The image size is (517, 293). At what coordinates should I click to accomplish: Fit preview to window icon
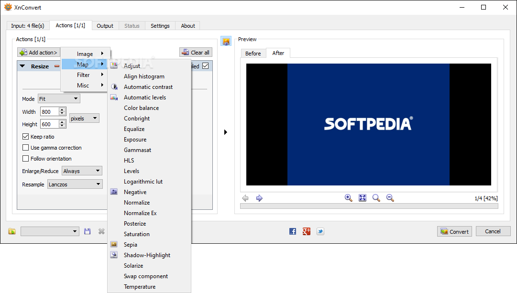[363, 198]
